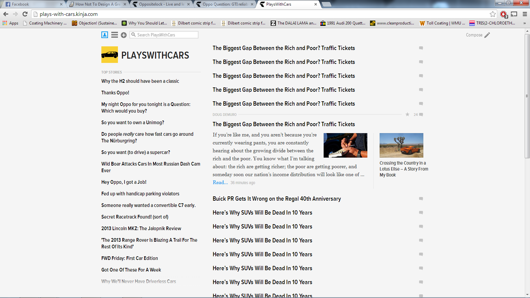Image resolution: width=530 pixels, height=298 pixels.
Task: Open the ticket-writing article thumbnail
Action: (x=345, y=145)
